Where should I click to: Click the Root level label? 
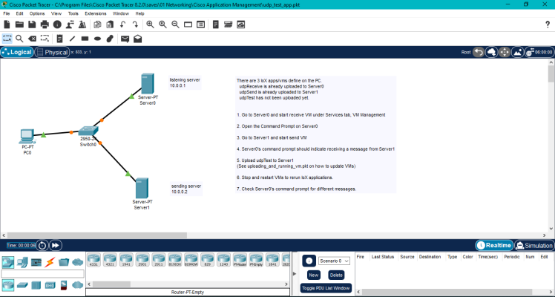tap(466, 52)
